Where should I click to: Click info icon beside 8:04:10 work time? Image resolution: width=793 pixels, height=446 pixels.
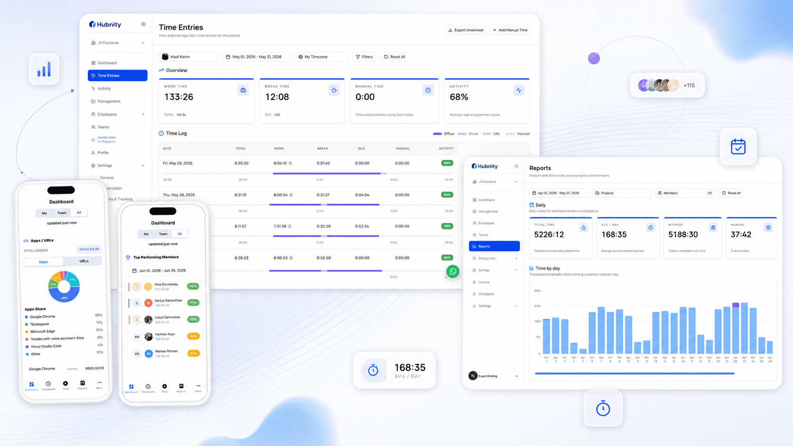pos(290,163)
